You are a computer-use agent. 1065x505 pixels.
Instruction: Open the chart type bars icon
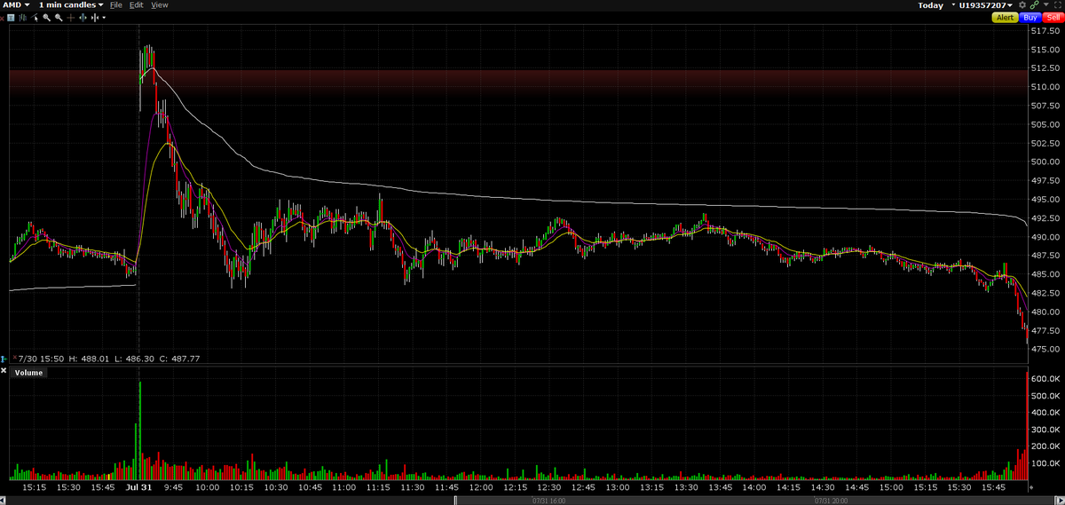coord(22,18)
